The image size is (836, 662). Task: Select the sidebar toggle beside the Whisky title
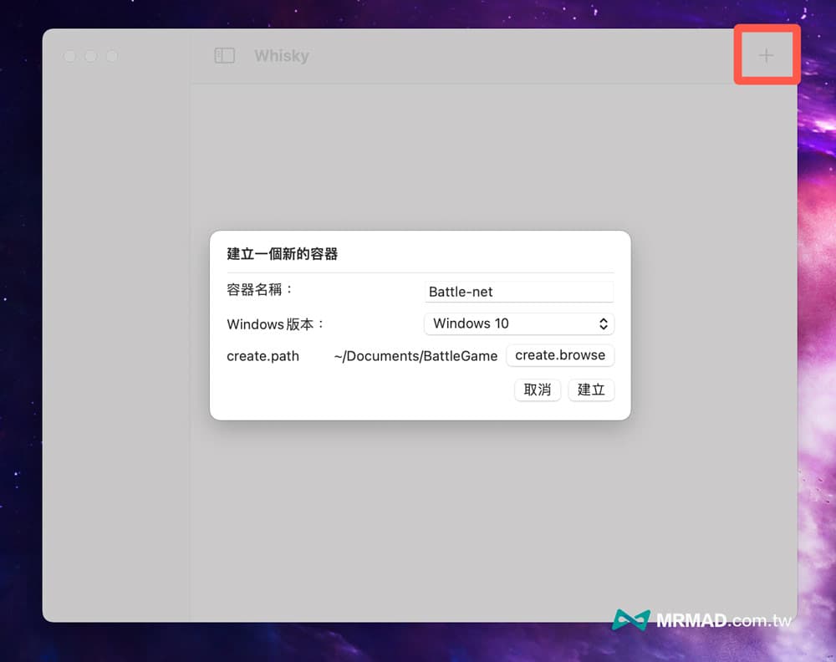tap(223, 54)
